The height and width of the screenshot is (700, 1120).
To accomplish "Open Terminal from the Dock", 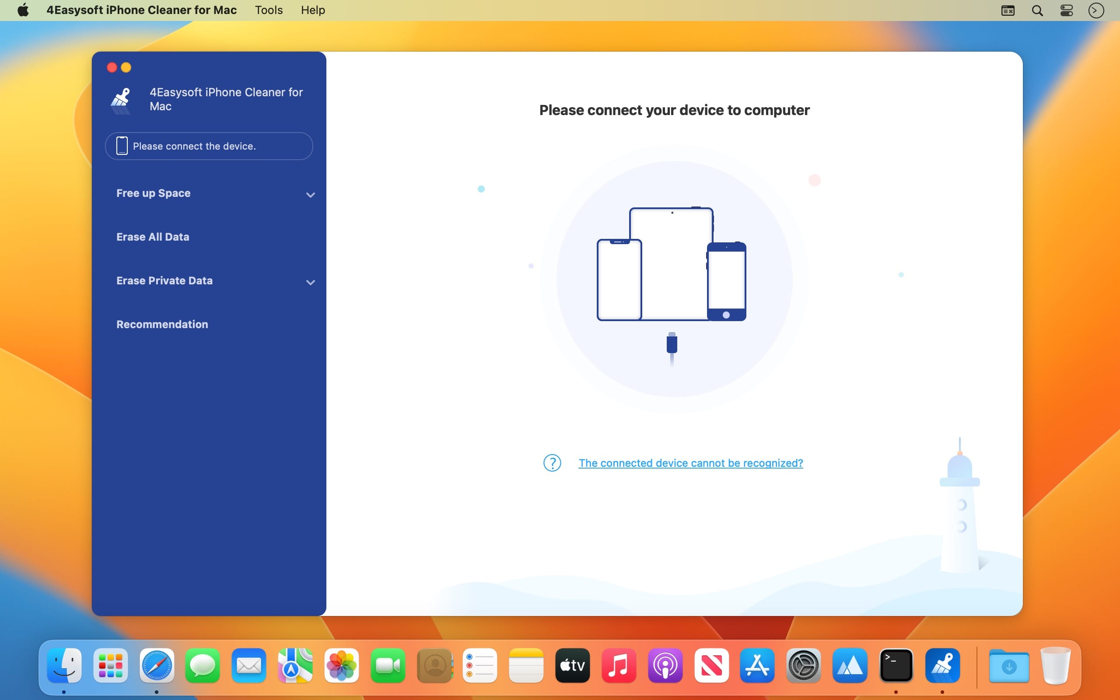I will pyautogui.click(x=896, y=666).
